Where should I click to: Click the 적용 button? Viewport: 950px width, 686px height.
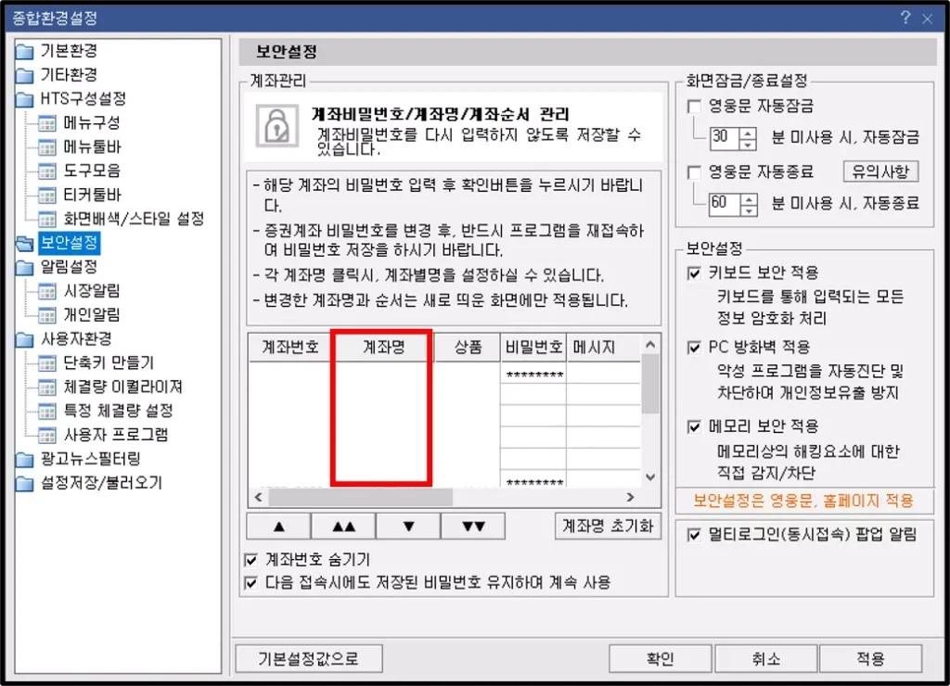(x=870, y=658)
